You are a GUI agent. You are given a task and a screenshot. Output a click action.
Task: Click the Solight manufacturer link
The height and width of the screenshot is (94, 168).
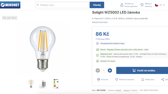(118, 90)
